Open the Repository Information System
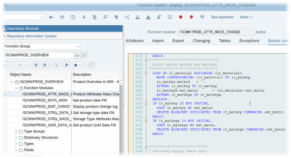The width and height of the screenshot is (291, 158). click(63, 36)
